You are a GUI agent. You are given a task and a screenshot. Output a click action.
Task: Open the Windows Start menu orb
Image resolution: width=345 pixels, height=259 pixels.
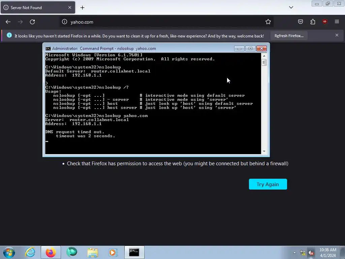pyautogui.click(x=9, y=252)
